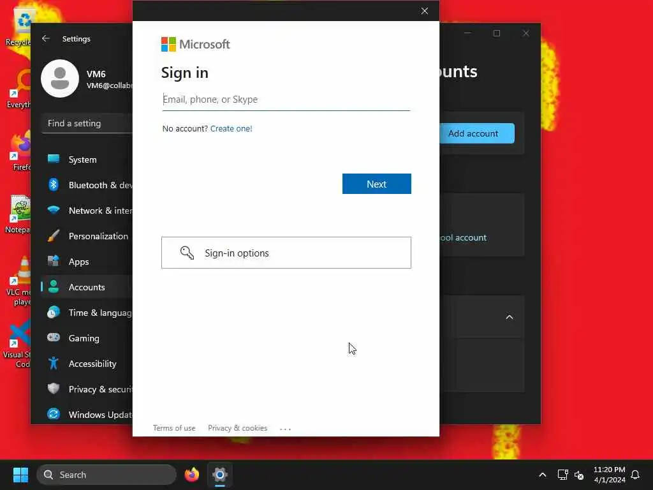Select the Recycle Bin desktop icon
Viewport: 653px width, 490px height.
click(x=18, y=26)
